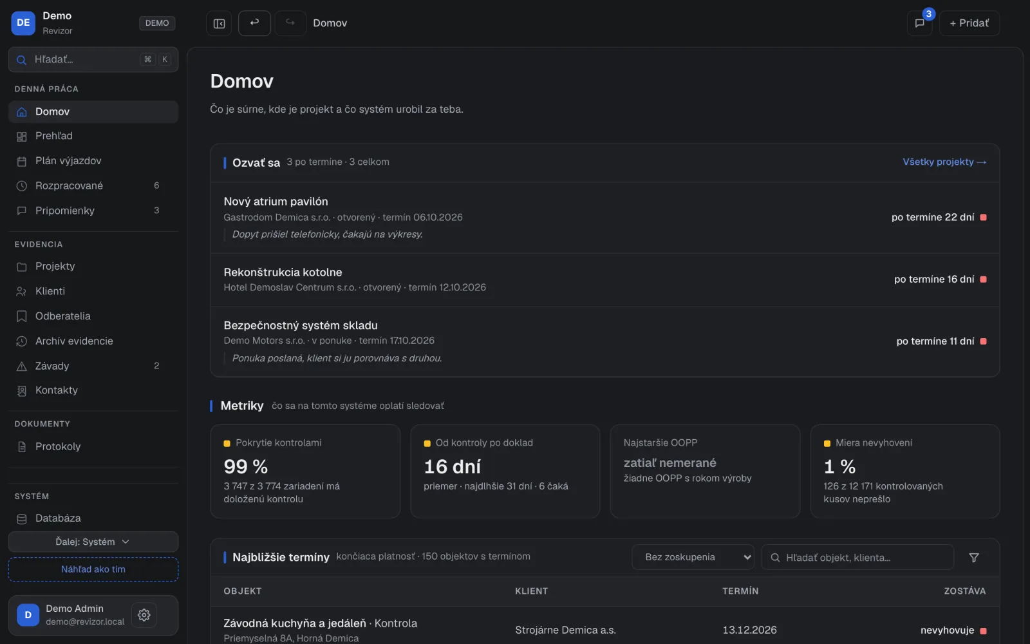The image size is (1030, 644).
Task: Follow the Všetky projekty link
Action: click(x=944, y=162)
